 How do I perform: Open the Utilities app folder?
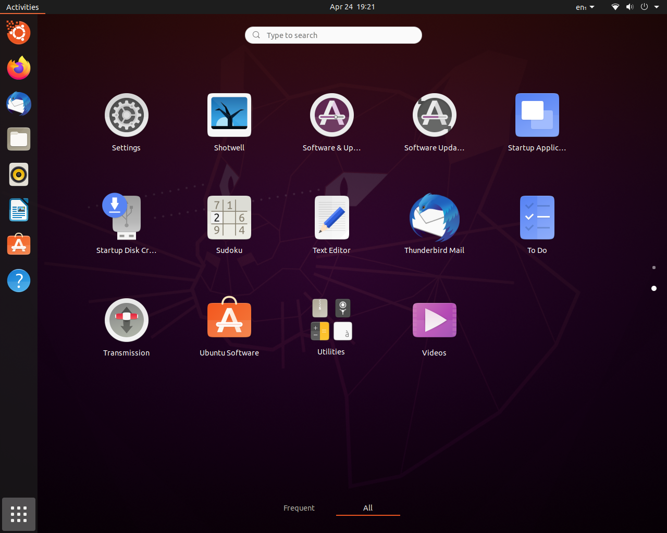[331, 328]
